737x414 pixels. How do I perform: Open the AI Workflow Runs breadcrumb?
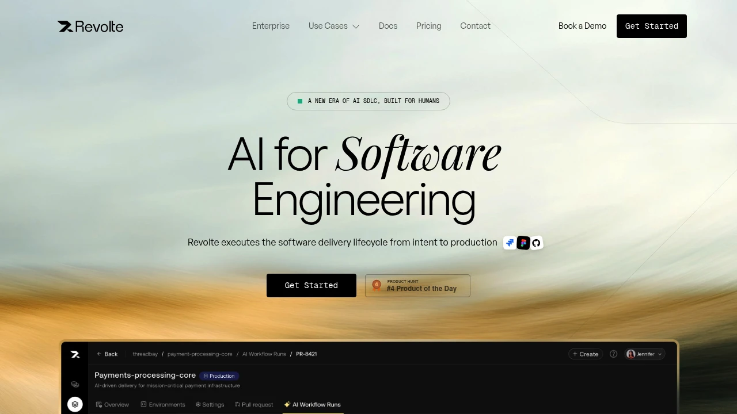click(264, 354)
